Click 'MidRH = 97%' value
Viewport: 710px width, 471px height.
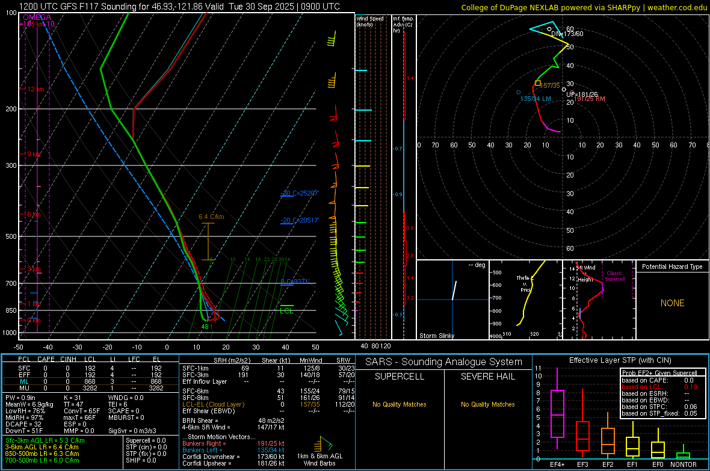pyautogui.click(x=24, y=417)
